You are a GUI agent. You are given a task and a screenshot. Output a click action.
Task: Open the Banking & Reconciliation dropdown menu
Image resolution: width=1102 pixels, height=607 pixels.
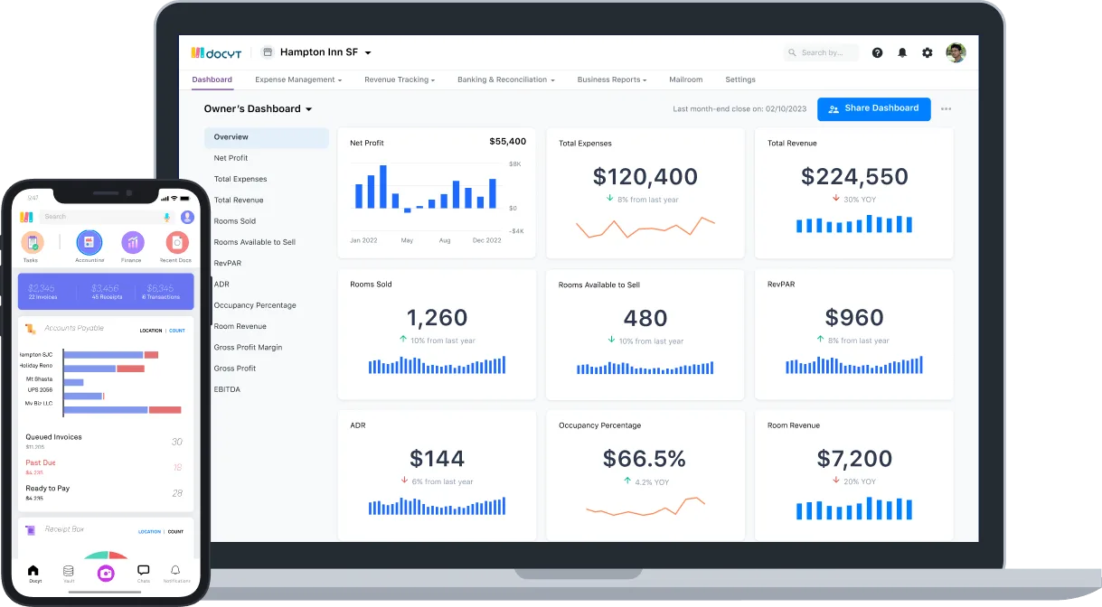[x=506, y=79]
